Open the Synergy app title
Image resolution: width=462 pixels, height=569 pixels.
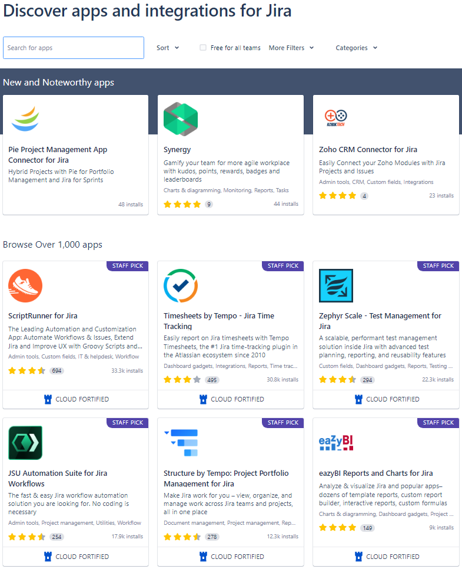point(177,150)
